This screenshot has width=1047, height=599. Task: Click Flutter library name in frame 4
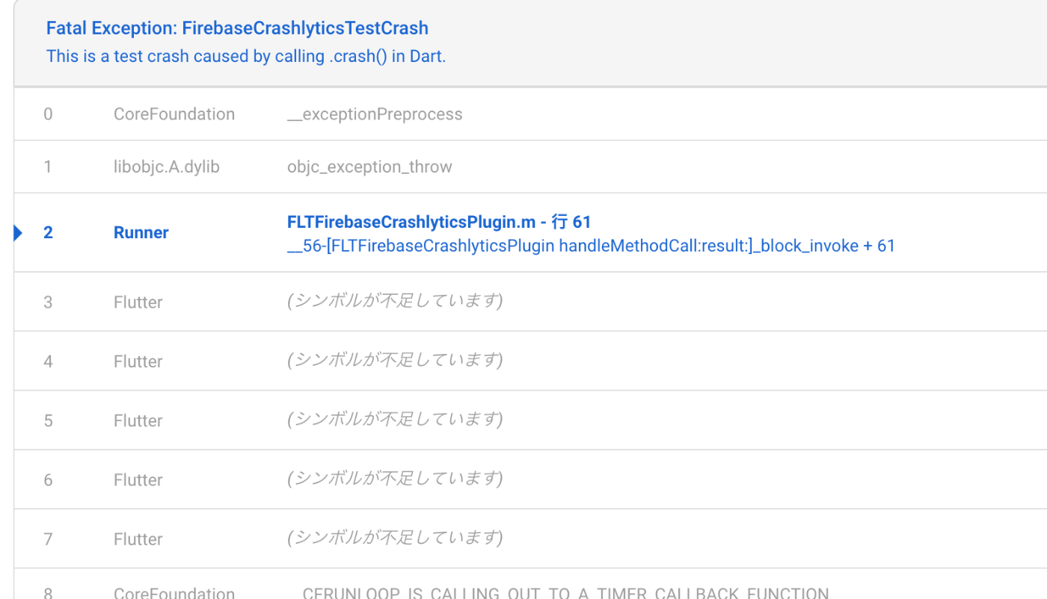138,361
